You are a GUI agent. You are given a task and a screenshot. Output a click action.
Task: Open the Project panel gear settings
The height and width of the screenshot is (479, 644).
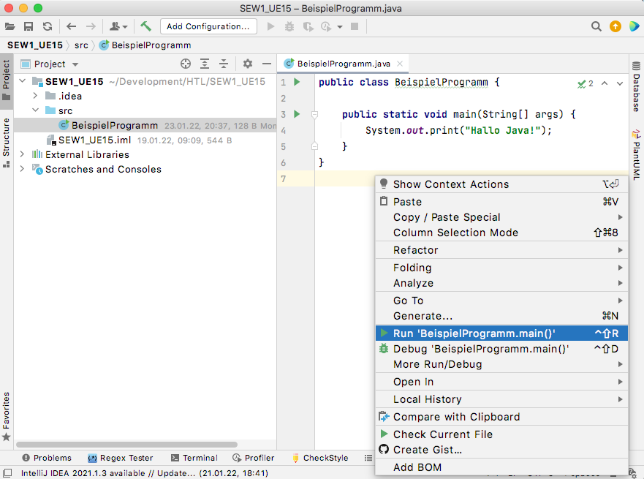click(x=248, y=64)
